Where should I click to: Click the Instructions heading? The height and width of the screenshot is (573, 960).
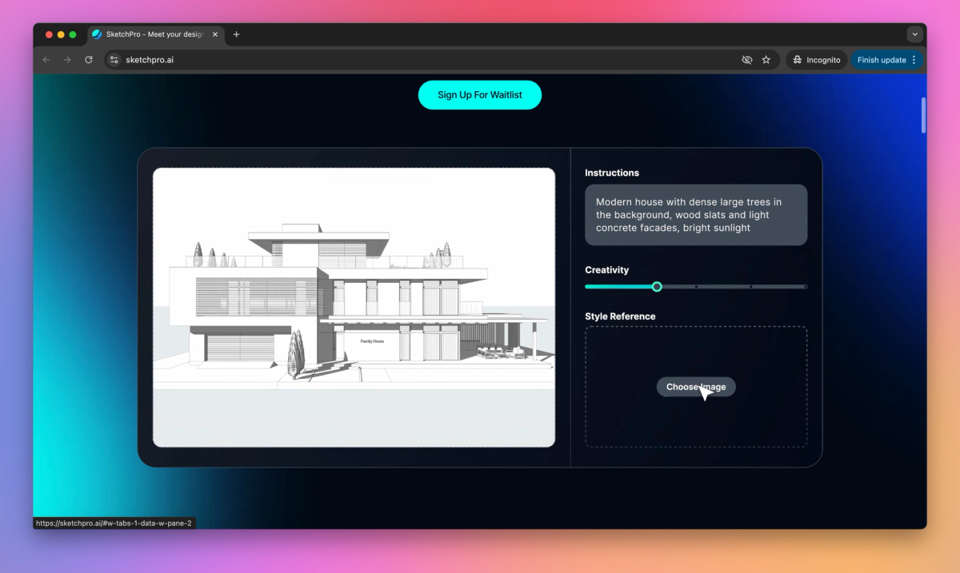pyautogui.click(x=612, y=173)
